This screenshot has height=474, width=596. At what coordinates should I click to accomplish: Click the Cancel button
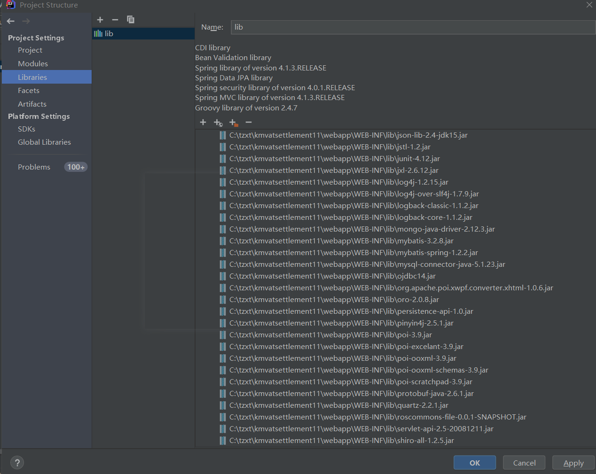524,463
